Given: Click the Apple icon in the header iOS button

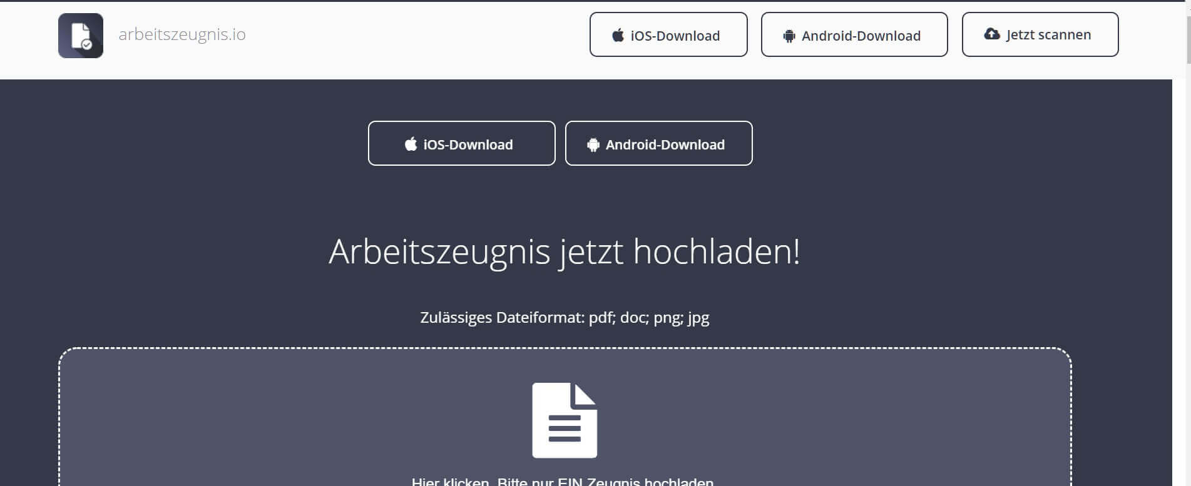Looking at the screenshot, I should coord(618,35).
